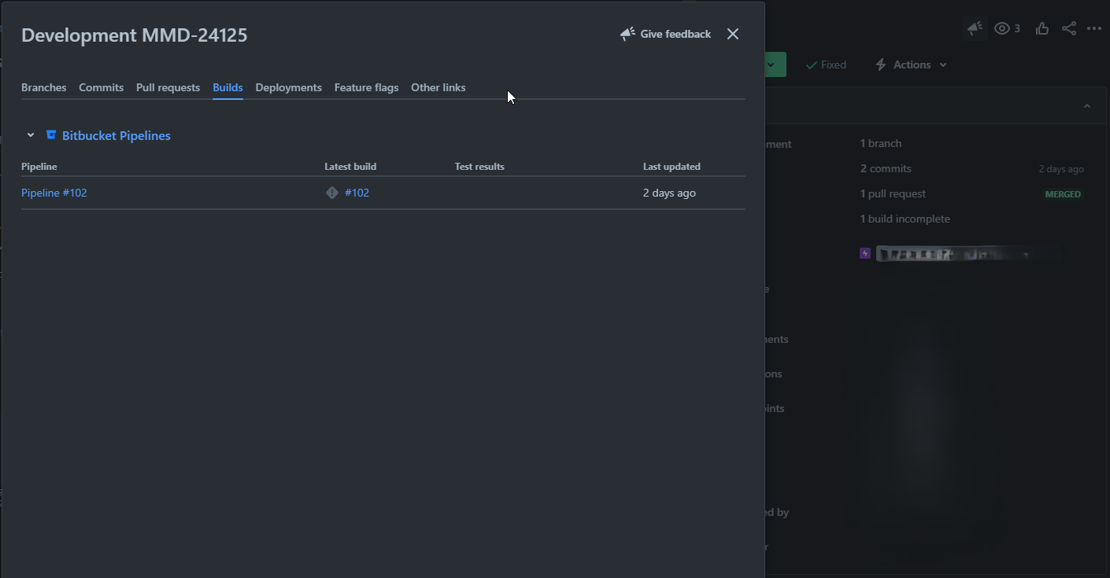Click the lightning bolt Actions icon
The width and height of the screenshot is (1110, 578).
[x=879, y=64]
